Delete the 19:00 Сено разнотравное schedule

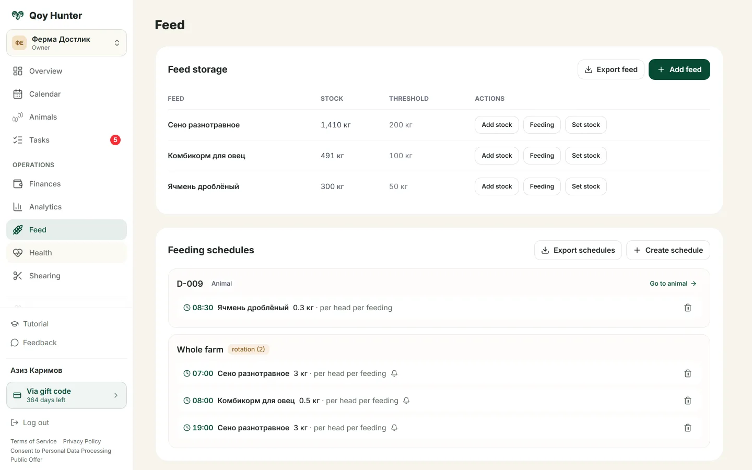[x=688, y=428]
